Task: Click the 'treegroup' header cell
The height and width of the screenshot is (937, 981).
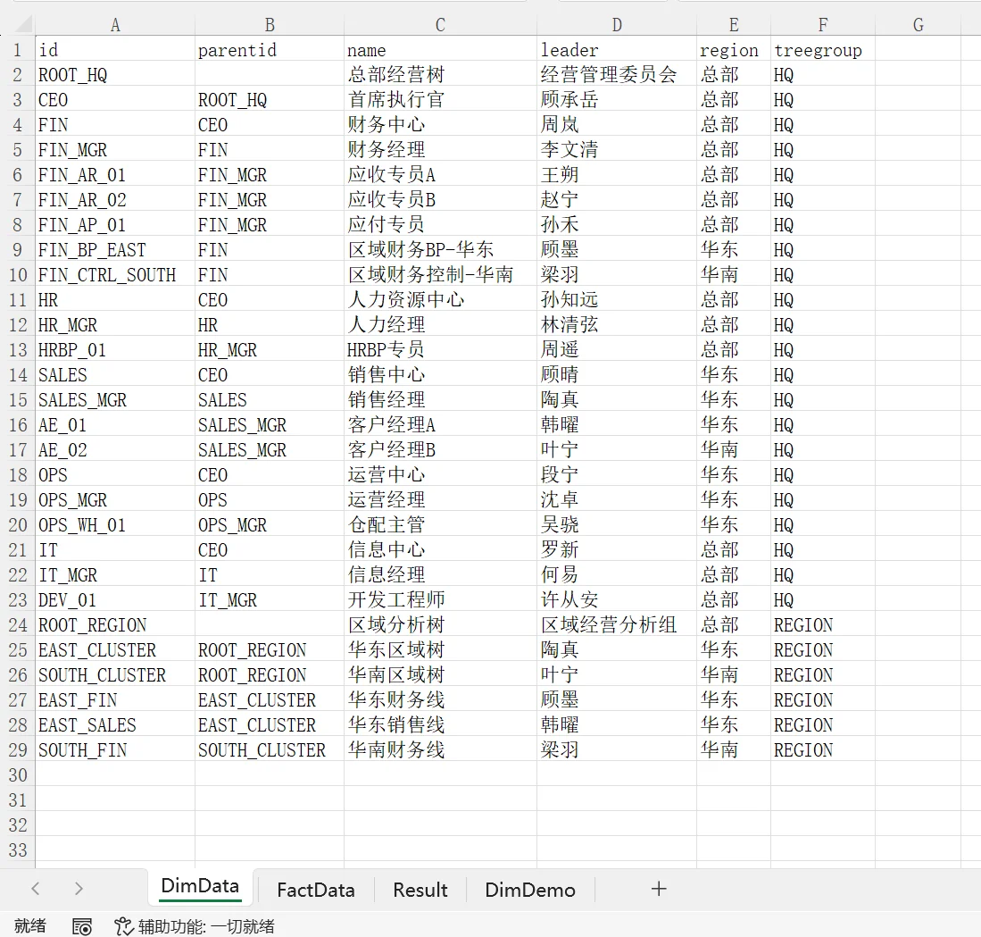Action: pyautogui.click(x=823, y=49)
